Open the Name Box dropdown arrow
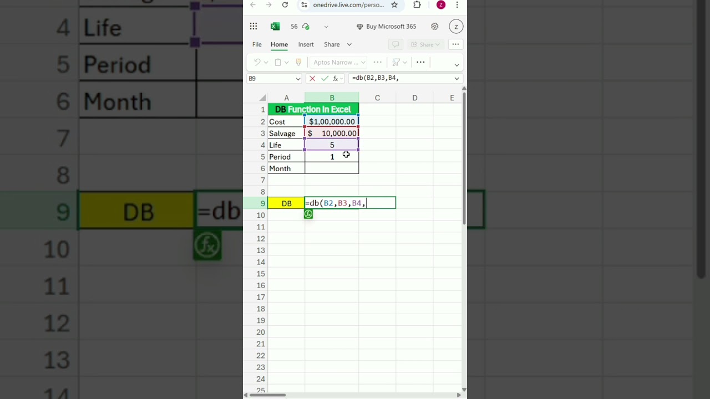 pos(298,79)
